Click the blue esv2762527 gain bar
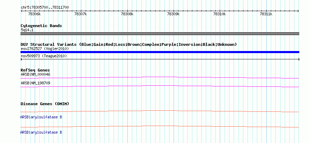309x143 pixels. (160, 52)
